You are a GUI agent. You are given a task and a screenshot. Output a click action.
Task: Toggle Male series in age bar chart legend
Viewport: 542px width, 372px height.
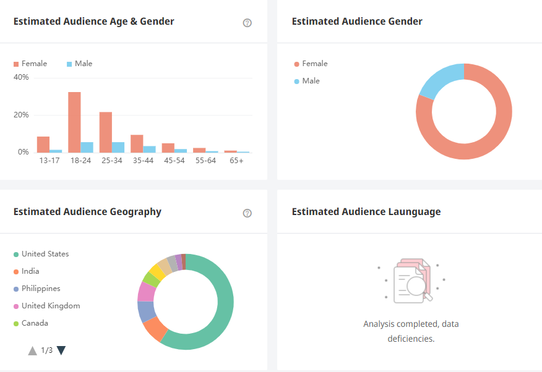79,64
